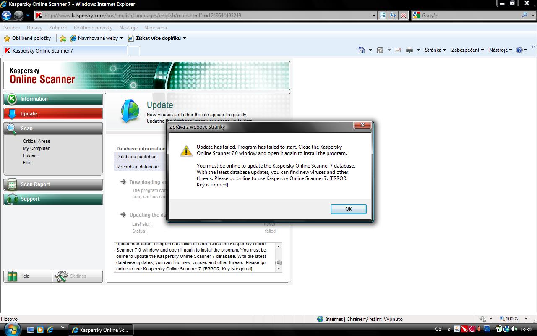Click the Print icon

click(x=409, y=50)
